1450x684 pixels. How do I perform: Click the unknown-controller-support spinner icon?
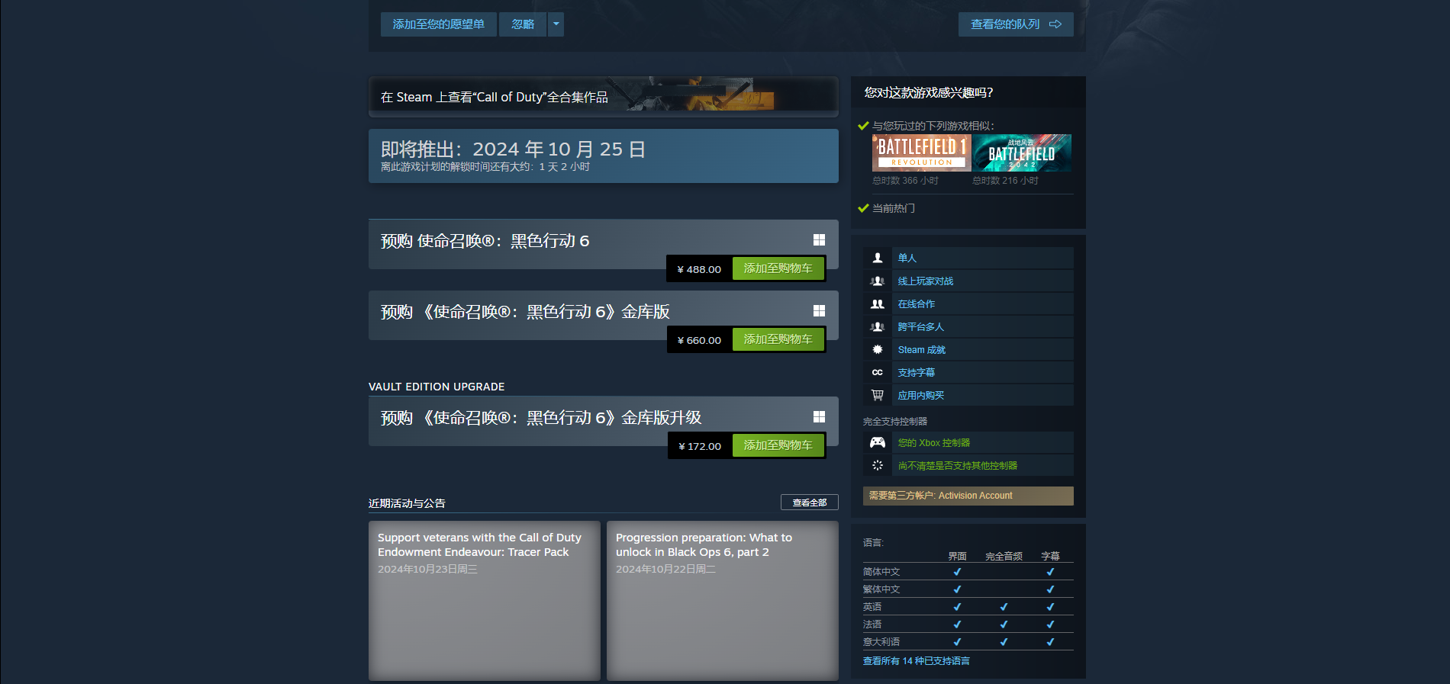pyautogui.click(x=878, y=465)
